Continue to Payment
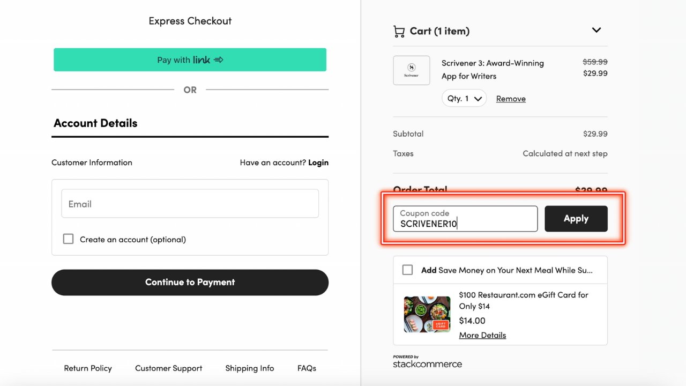Screen dimensions: 686x386 [190, 282]
